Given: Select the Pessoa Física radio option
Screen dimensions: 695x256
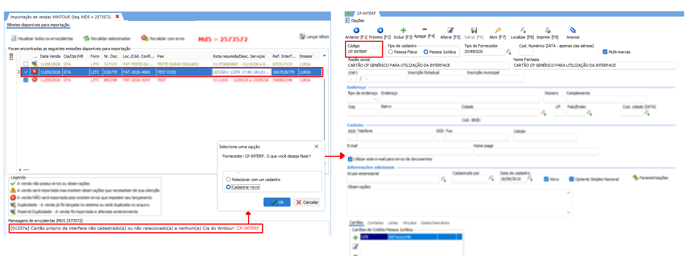Looking at the screenshot, I should tap(390, 52).
